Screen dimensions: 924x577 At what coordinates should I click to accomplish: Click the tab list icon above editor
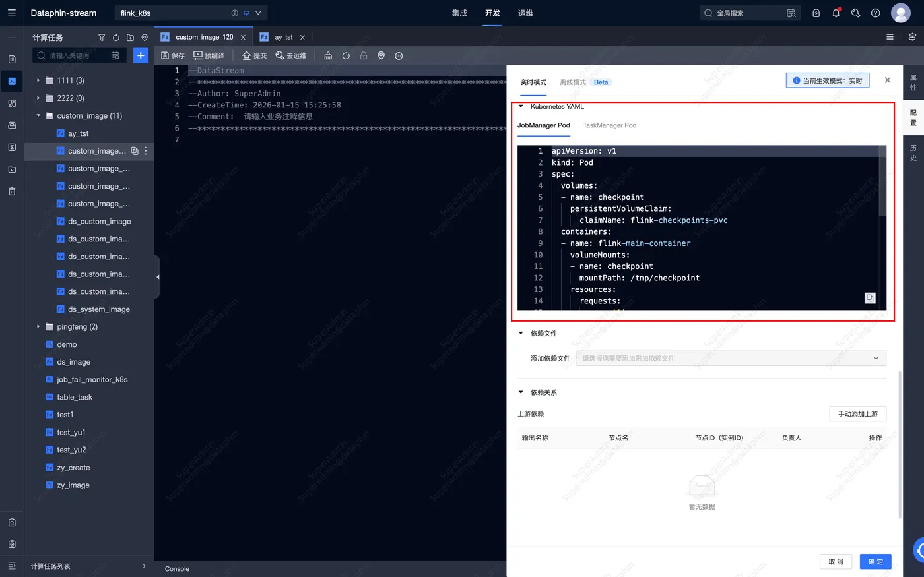(x=890, y=37)
